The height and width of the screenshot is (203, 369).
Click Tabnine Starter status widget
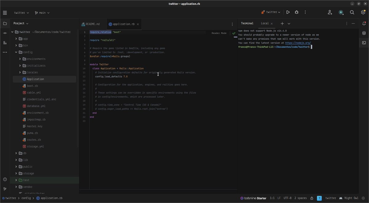[x=253, y=198]
